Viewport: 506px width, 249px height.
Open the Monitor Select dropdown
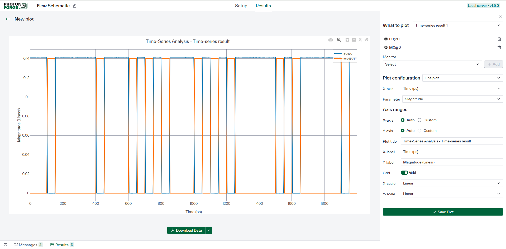432,64
